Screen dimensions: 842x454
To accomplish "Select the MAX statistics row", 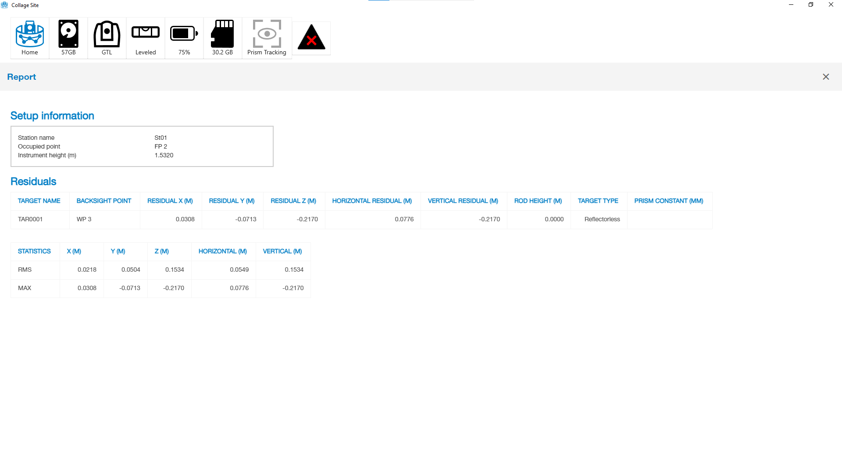I will [25, 288].
